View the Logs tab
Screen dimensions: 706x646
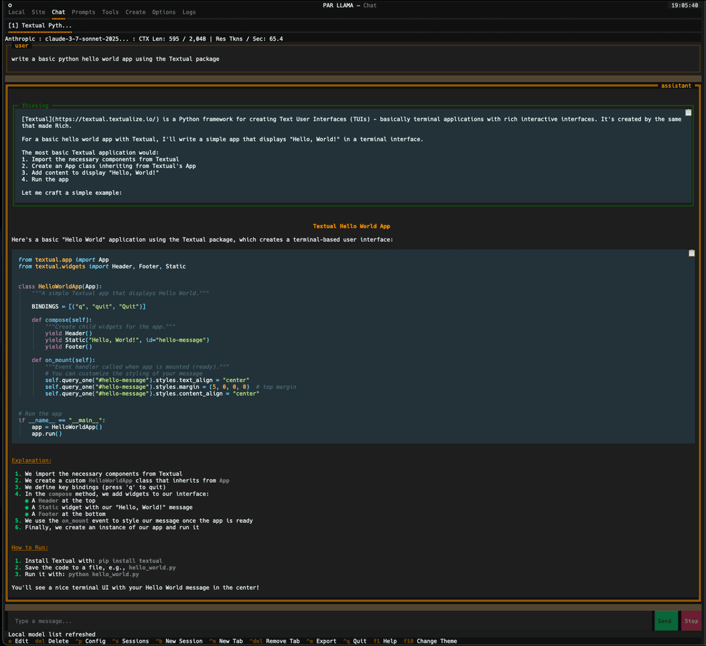[189, 12]
